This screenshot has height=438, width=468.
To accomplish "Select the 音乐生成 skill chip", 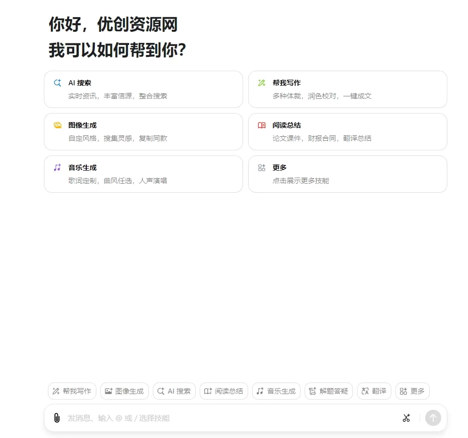I will tap(276, 391).
